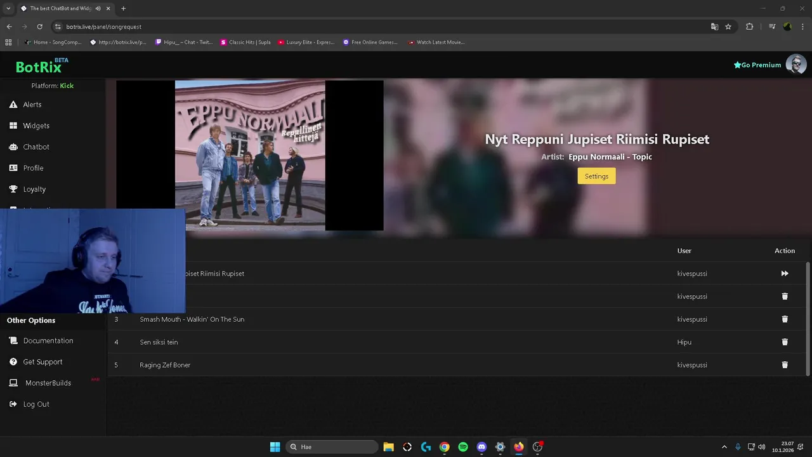Open the 'Home - SongComp...' bookmark
Screen dimensions: 812x457
(x=53, y=43)
